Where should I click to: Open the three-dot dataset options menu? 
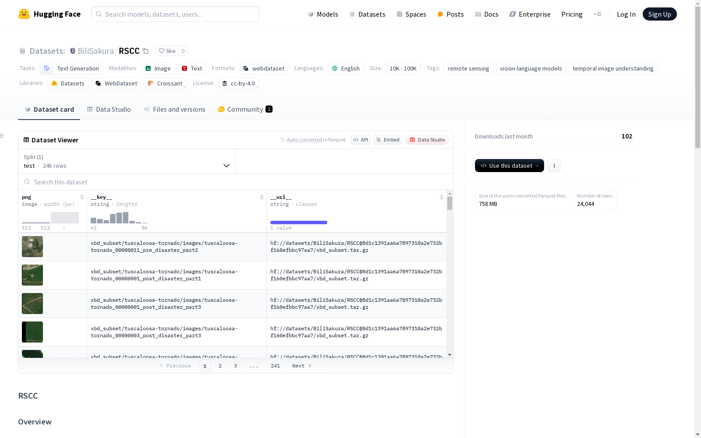coord(554,166)
